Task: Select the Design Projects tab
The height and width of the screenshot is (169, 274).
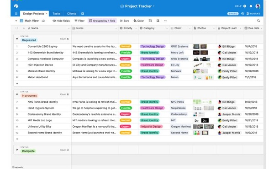Action: pyautogui.click(x=34, y=14)
